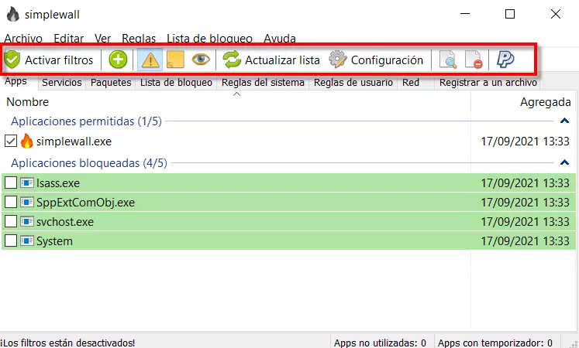
Task: Collapse the Aplicaciones permitidas group
Action: (x=564, y=121)
